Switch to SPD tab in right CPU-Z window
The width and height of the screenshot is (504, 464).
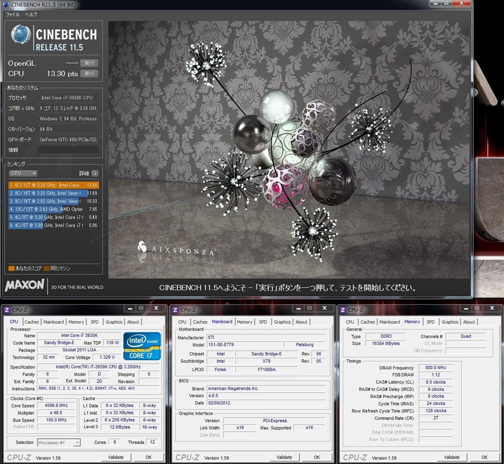(430, 322)
